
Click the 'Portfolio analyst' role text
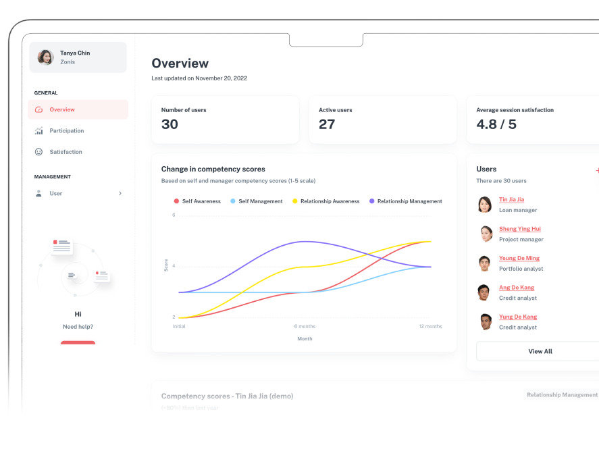tap(521, 269)
